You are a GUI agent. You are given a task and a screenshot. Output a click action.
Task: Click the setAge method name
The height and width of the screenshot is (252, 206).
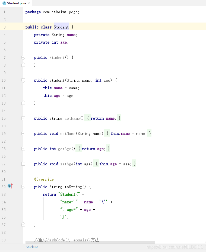(x=67, y=164)
